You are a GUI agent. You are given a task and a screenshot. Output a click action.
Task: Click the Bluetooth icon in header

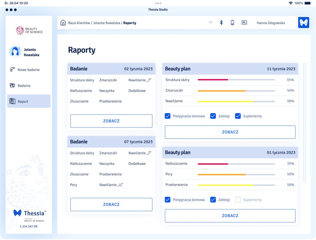(221, 23)
